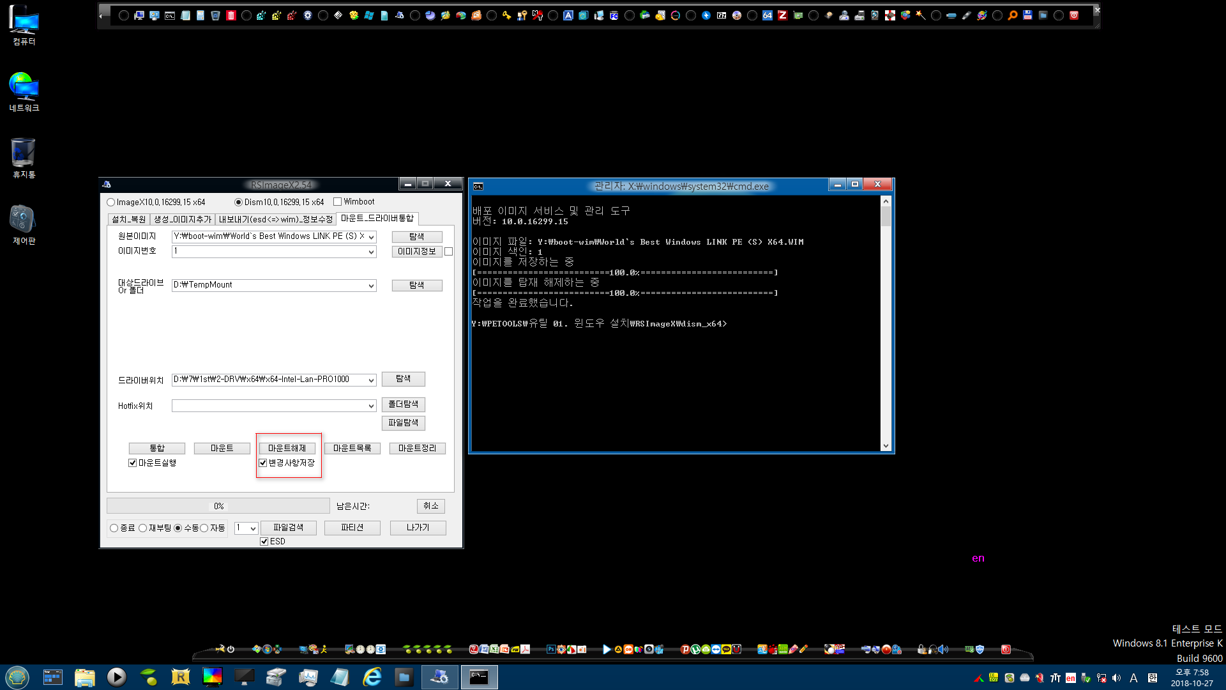Image resolution: width=1226 pixels, height=690 pixels.
Task: Open the file explorer folder on taskbar
Action: click(x=84, y=677)
